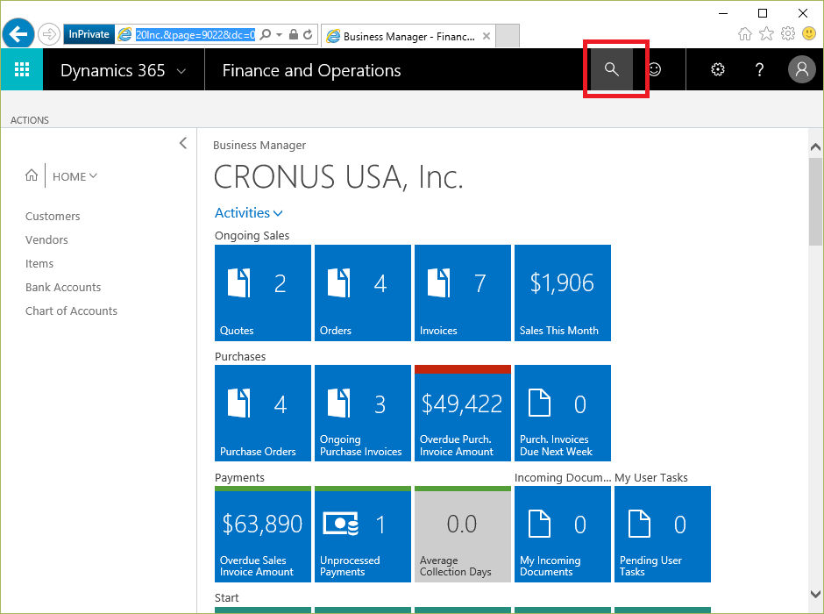Image resolution: width=824 pixels, height=614 pixels.
Task: Open the settings gear in the black header
Action: pos(717,69)
